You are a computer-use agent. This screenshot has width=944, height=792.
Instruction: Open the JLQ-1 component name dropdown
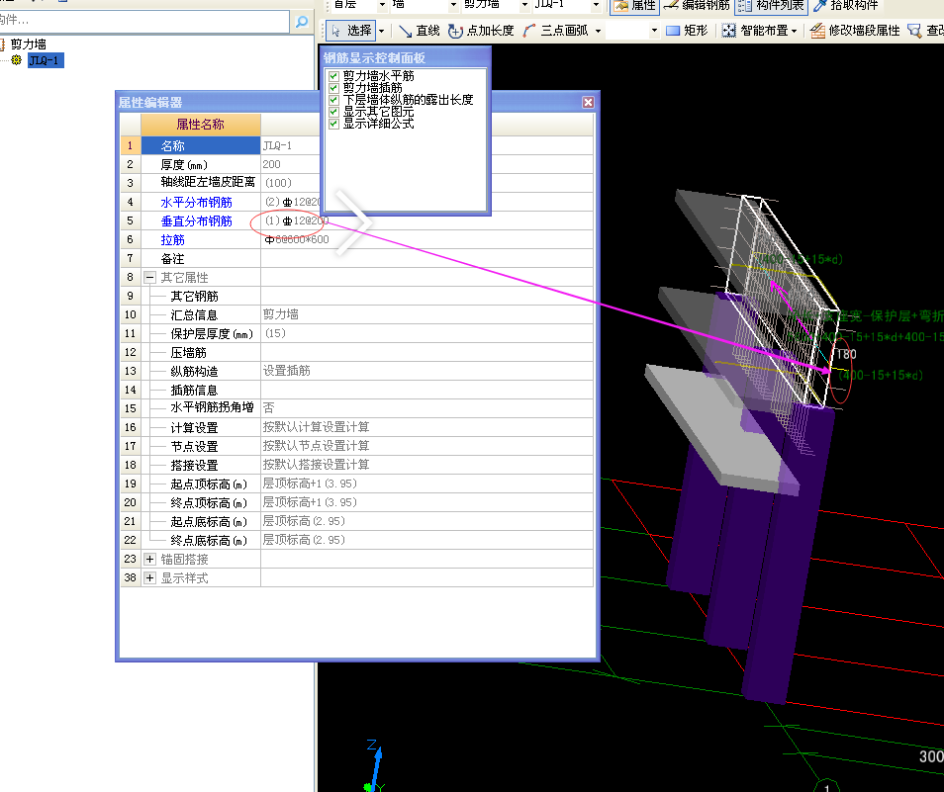(596, 5)
